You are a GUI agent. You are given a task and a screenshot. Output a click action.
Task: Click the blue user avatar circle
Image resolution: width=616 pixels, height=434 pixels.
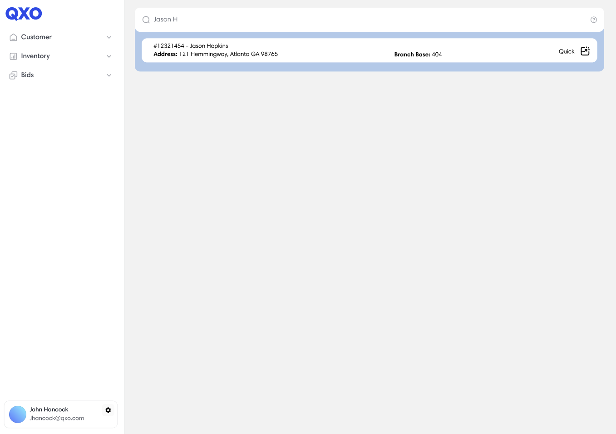(x=18, y=414)
